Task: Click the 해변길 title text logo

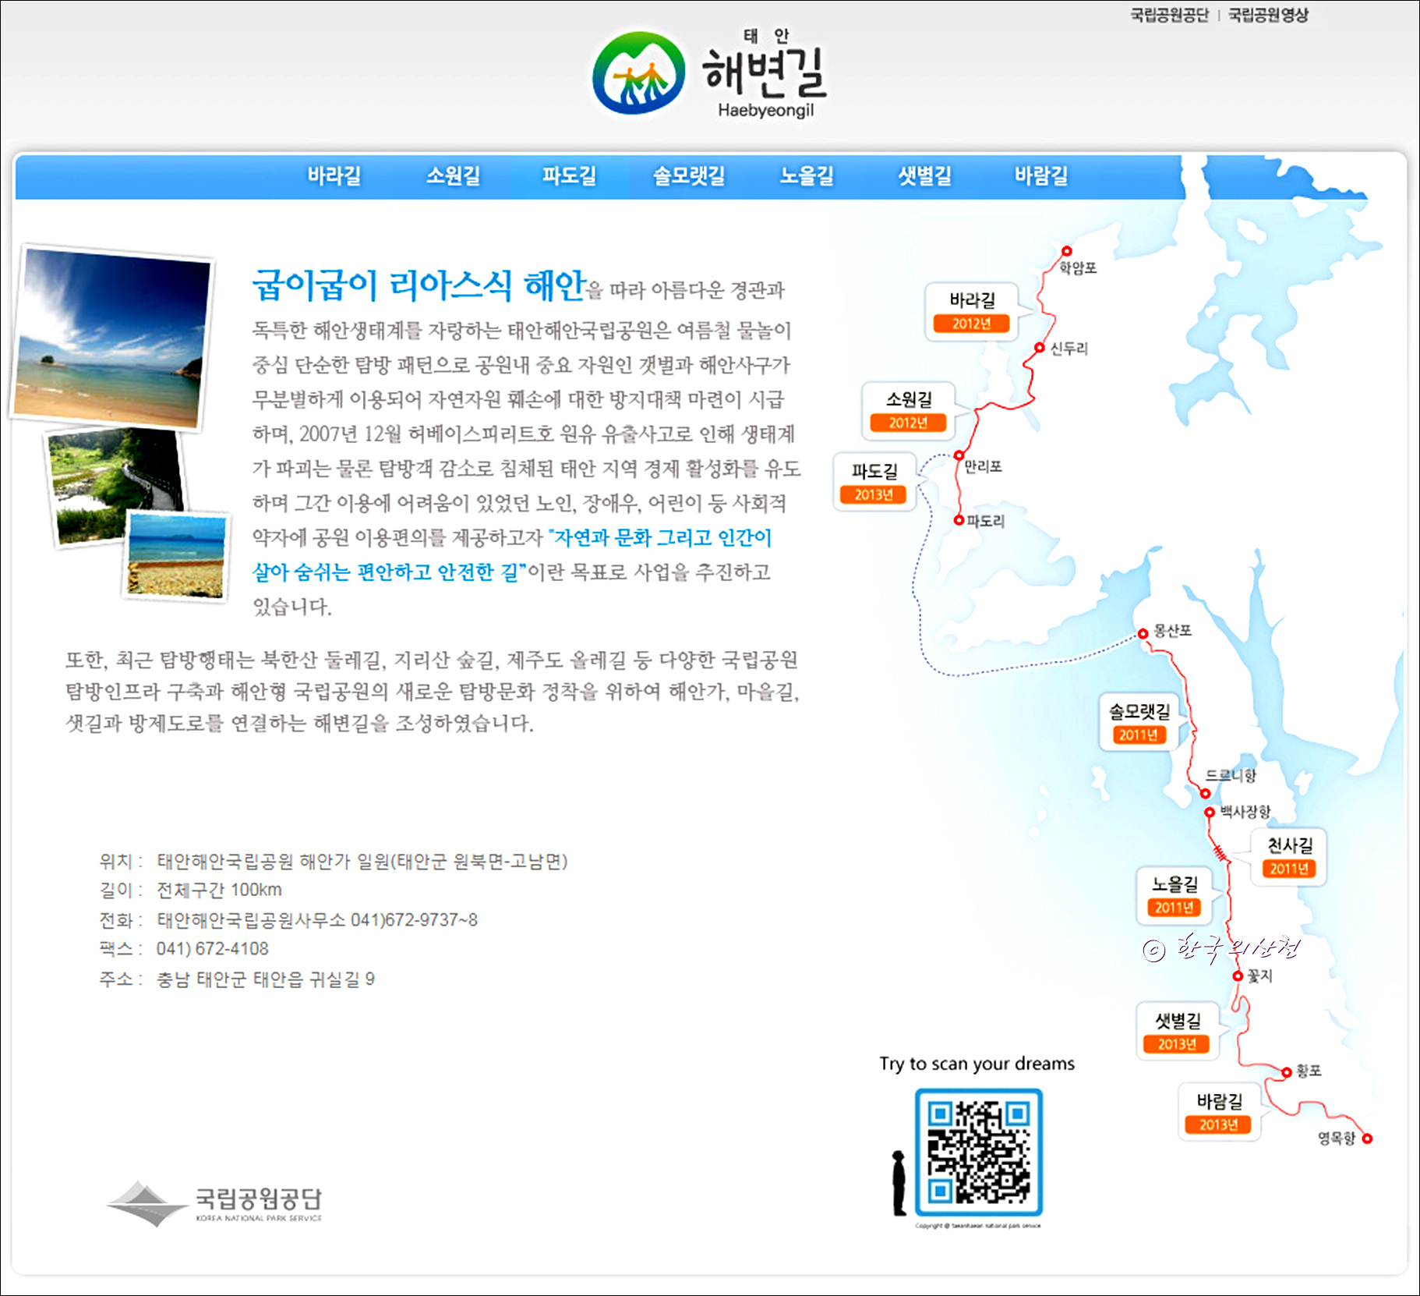Action: click(765, 73)
